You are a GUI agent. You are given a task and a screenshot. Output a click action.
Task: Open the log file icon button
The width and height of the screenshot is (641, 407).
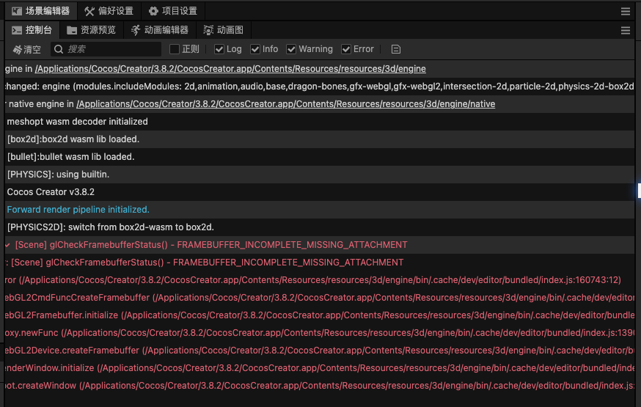pos(396,49)
